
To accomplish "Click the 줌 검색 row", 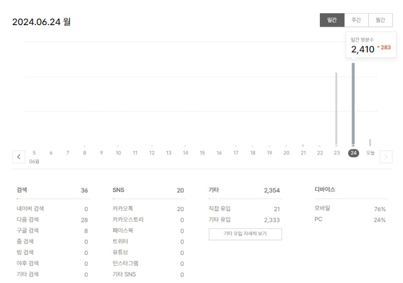I will (52, 241).
